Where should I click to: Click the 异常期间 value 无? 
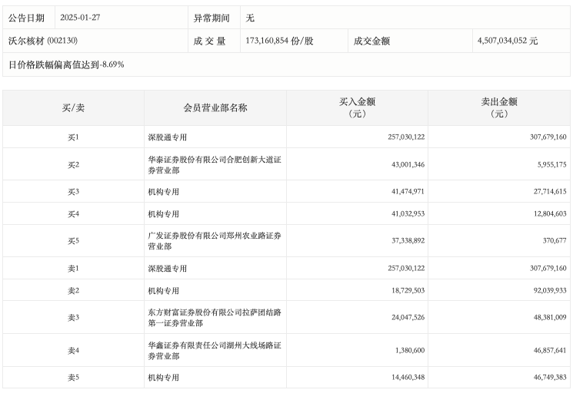(x=250, y=18)
